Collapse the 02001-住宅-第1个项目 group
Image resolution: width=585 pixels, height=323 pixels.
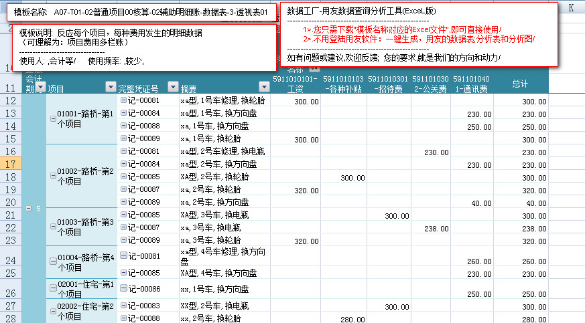(x=53, y=288)
